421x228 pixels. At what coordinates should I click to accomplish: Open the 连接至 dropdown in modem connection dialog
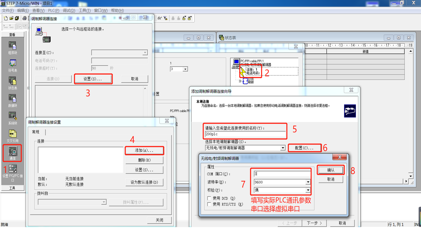(x=145, y=53)
